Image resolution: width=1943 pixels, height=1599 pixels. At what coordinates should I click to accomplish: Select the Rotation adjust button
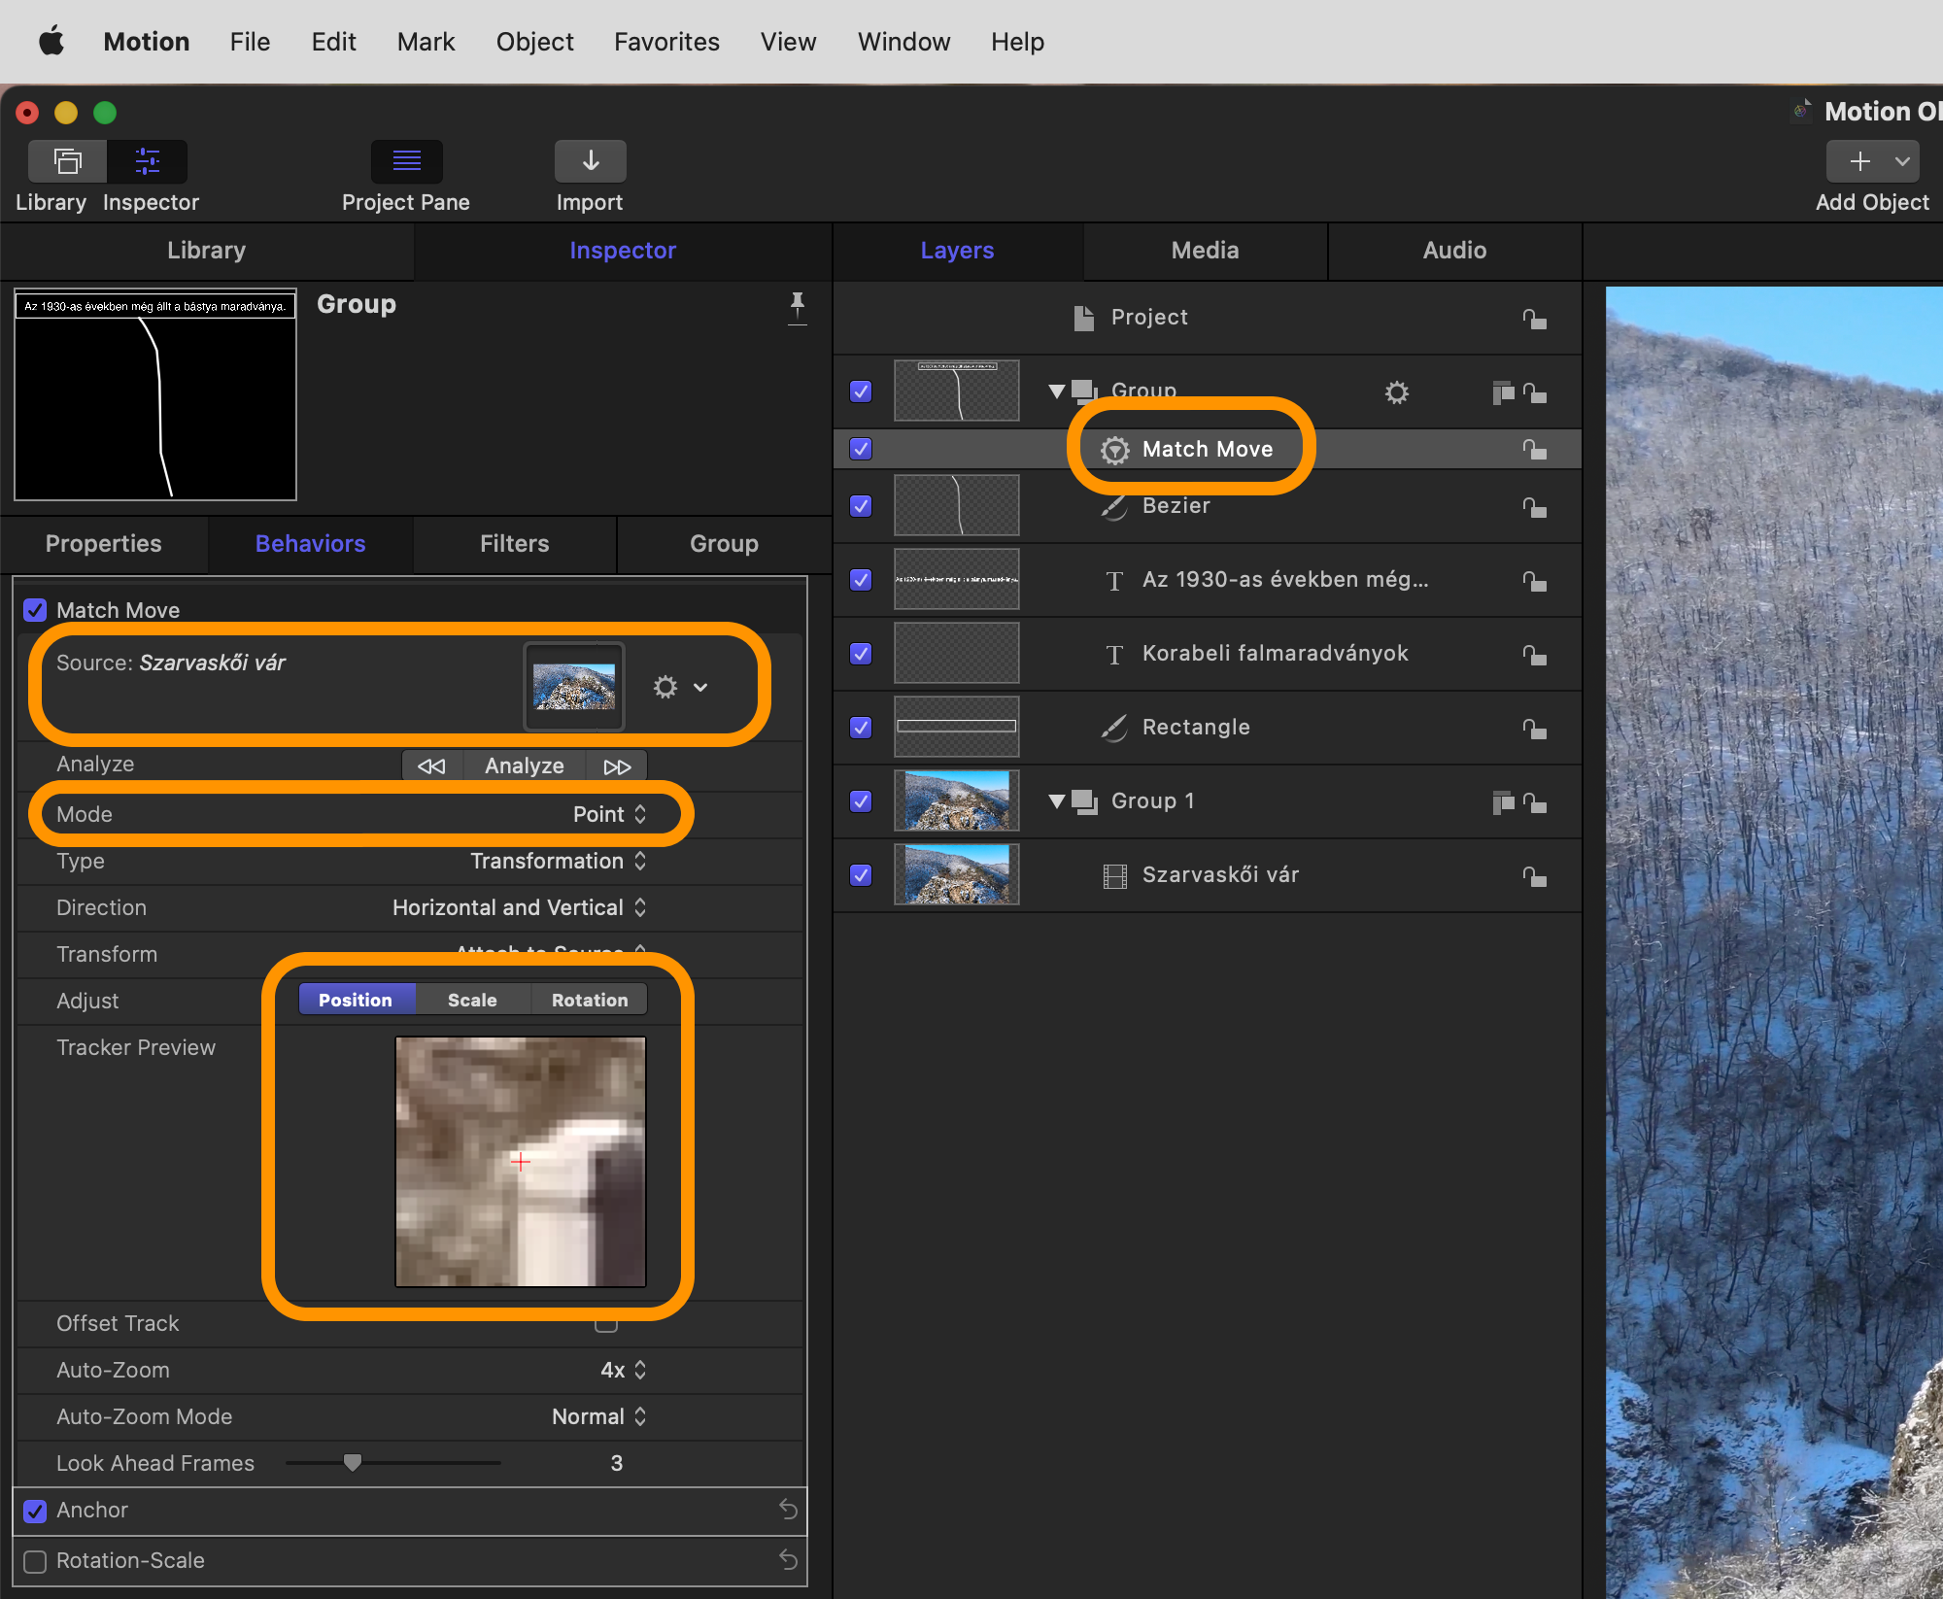click(590, 1000)
